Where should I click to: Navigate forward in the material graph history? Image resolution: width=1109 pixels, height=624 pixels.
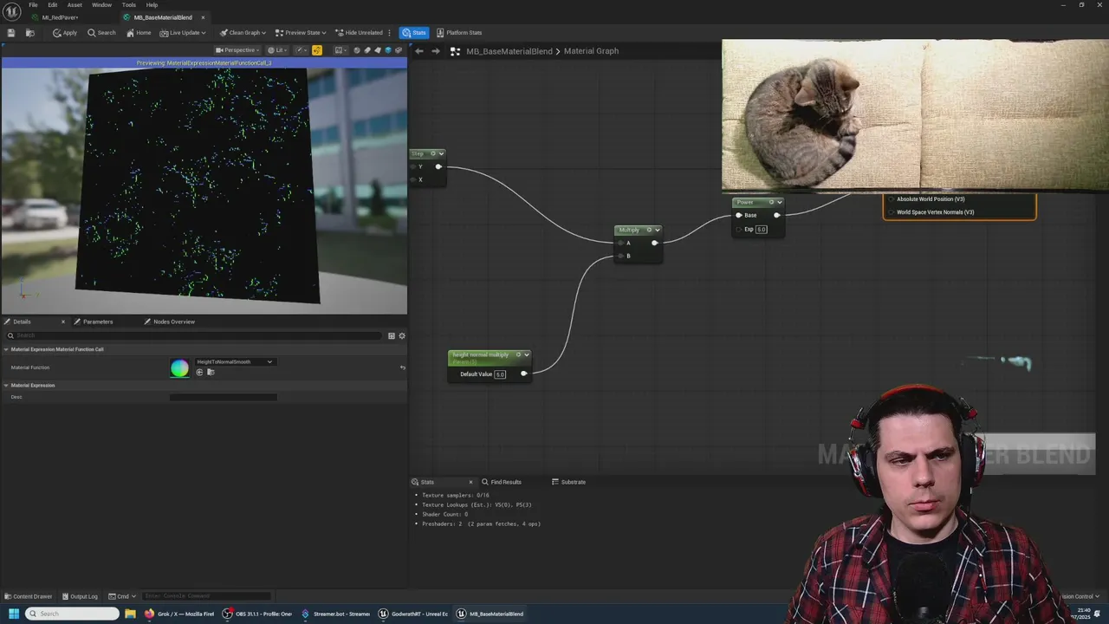coord(435,51)
